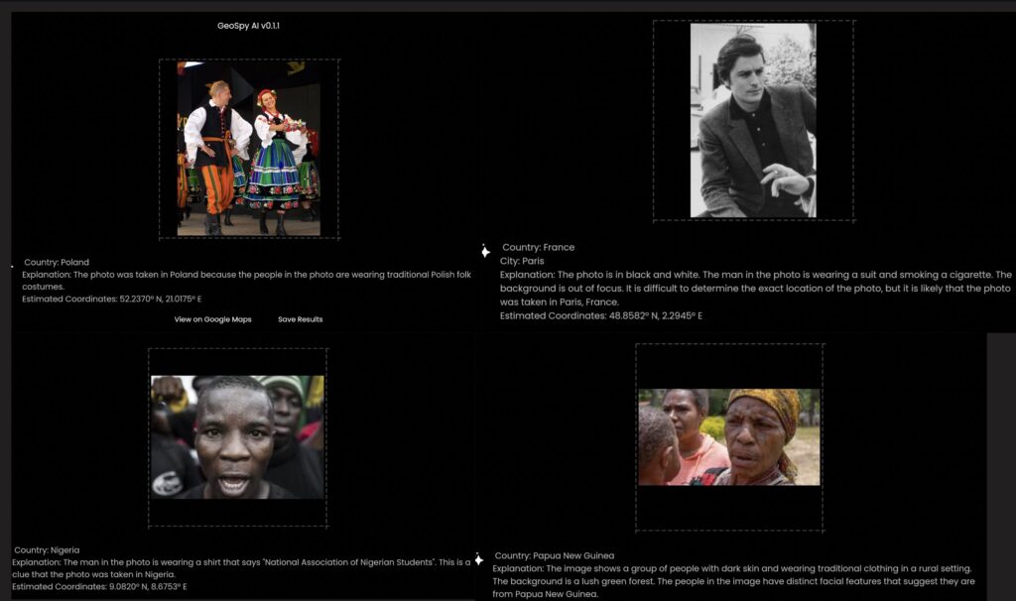The width and height of the screenshot is (1016, 601).
Task: Open View on Google Maps link
Action: 212,319
